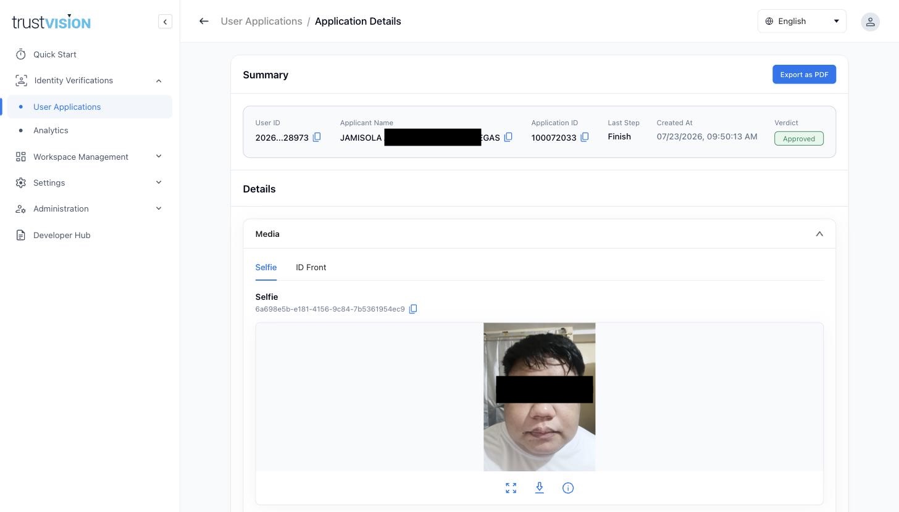Expand the Workspace Management menu

(159, 157)
